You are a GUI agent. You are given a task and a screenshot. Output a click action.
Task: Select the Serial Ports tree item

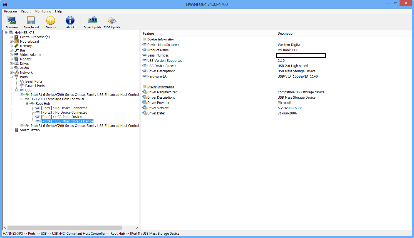34,81
